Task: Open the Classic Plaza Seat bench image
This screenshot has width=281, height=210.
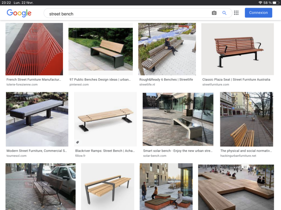Action: click(x=237, y=49)
